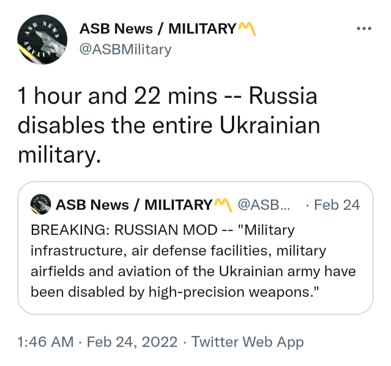Click the yellow squiggle emoji beside the main display name

(x=247, y=29)
